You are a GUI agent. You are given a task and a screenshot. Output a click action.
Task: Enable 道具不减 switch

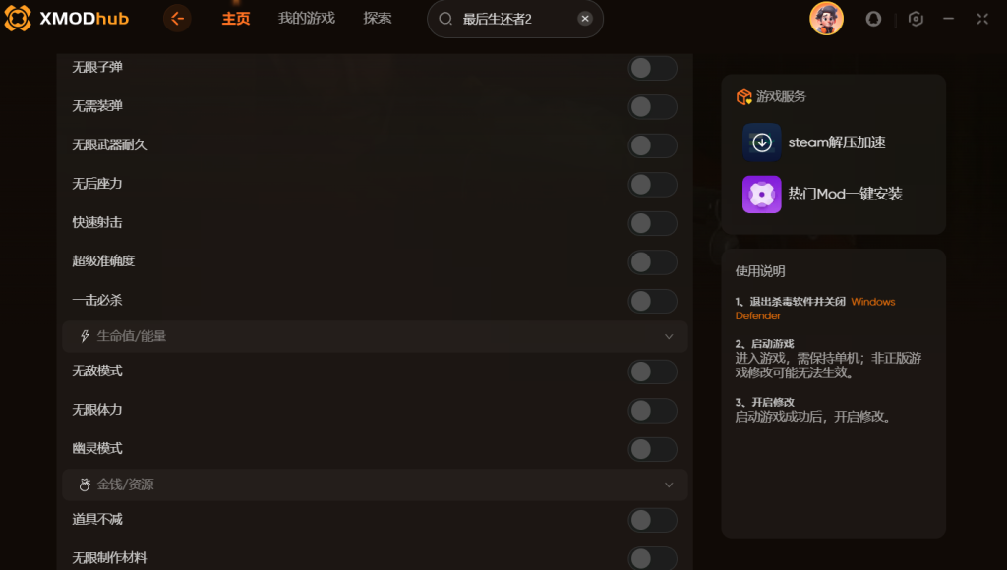click(x=652, y=520)
